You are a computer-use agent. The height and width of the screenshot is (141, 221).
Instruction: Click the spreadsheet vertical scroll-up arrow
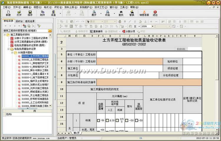coord(217,36)
